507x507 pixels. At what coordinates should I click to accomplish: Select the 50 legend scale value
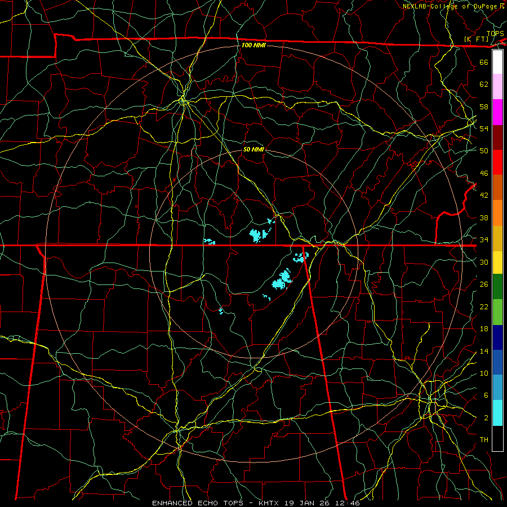click(x=484, y=151)
